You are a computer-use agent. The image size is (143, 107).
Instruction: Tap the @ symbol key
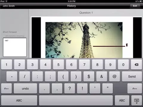point(114,76)
